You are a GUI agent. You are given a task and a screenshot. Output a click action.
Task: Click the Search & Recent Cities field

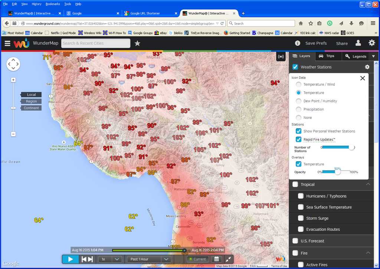pyautogui.click(x=96, y=43)
